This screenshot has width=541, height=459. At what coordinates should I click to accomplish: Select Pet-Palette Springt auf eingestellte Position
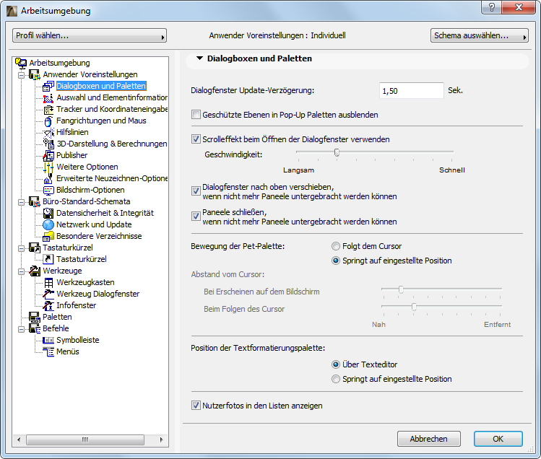pos(335,261)
